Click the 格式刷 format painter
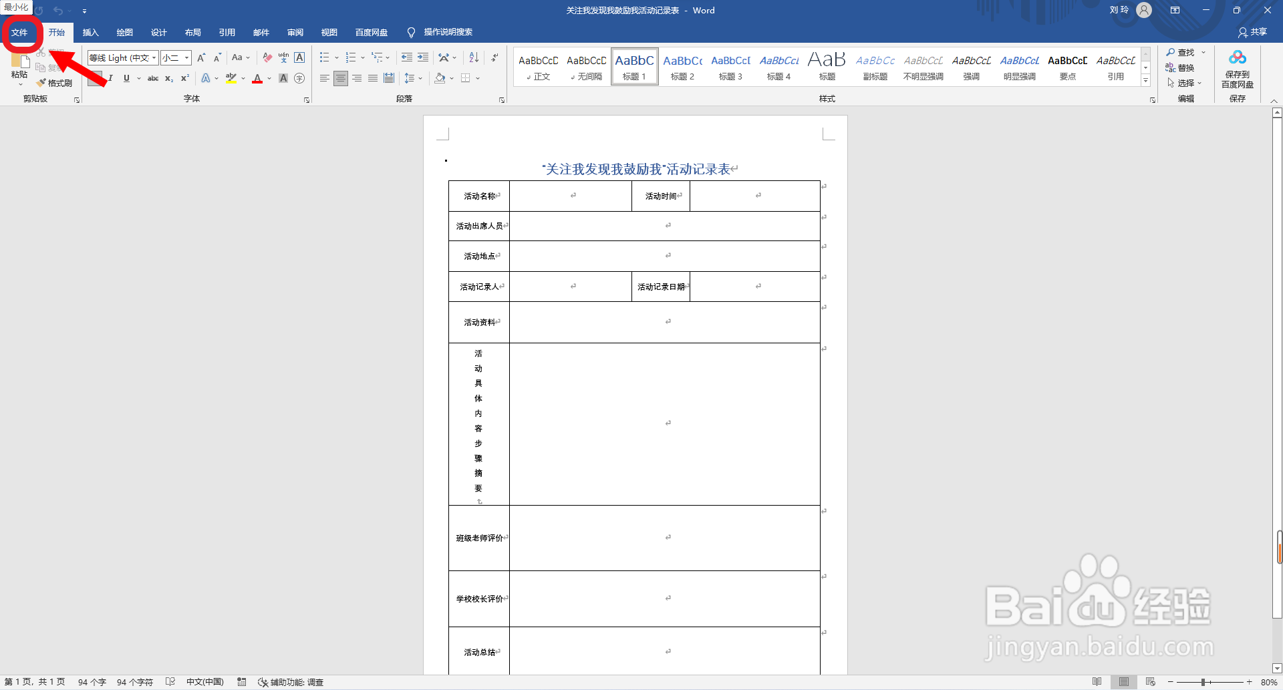1283x690 pixels. coord(55,83)
